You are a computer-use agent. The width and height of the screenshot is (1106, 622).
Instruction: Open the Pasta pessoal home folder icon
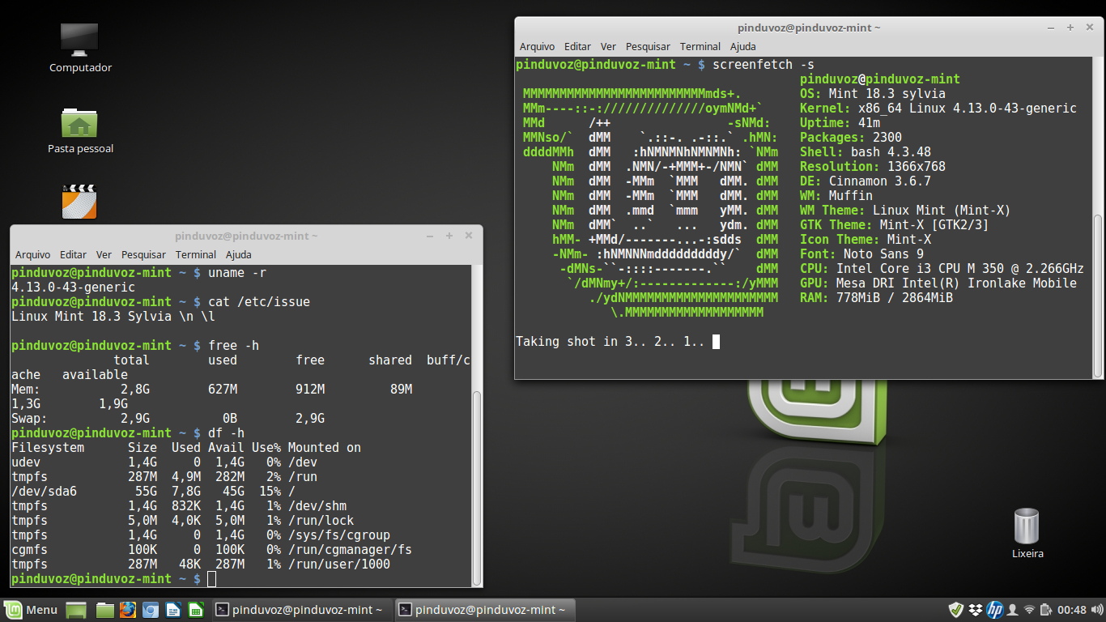tap(79, 130)
